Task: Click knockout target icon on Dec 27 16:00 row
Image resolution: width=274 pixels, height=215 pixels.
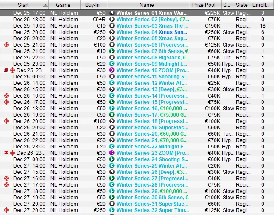Action: point(7,179)
